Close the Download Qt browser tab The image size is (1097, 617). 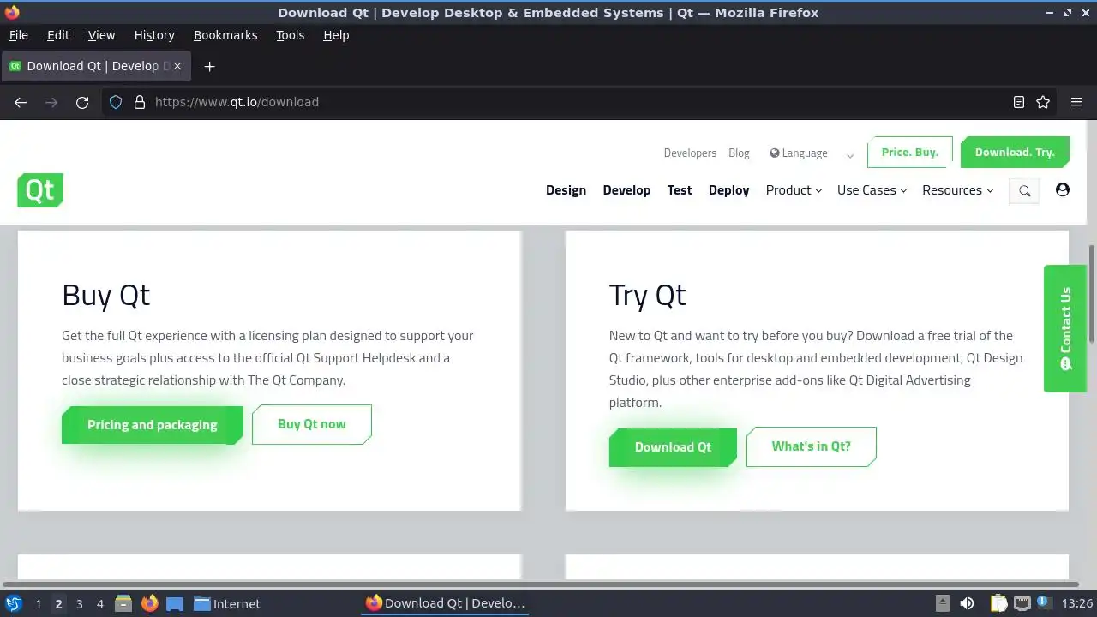pyautogui.click(x=177, y=66)
